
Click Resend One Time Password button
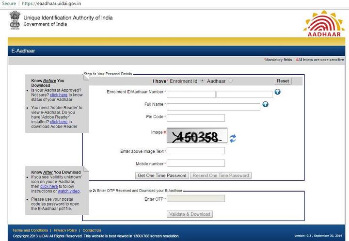[x=221, y=176]
